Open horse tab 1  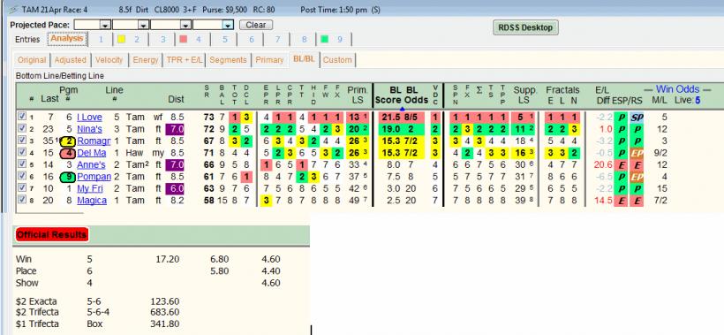[102, 40]
